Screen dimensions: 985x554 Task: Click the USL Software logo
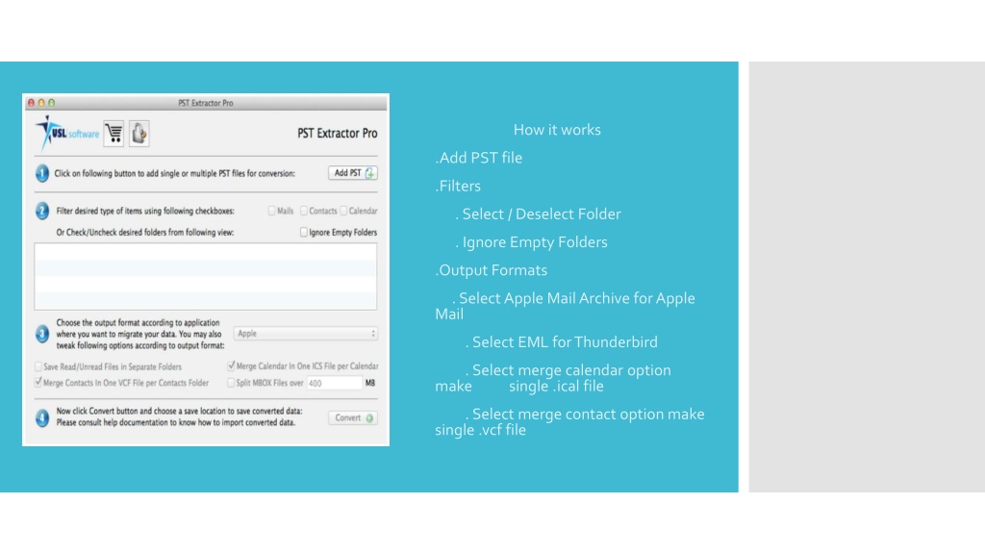[x=67, y=133]
